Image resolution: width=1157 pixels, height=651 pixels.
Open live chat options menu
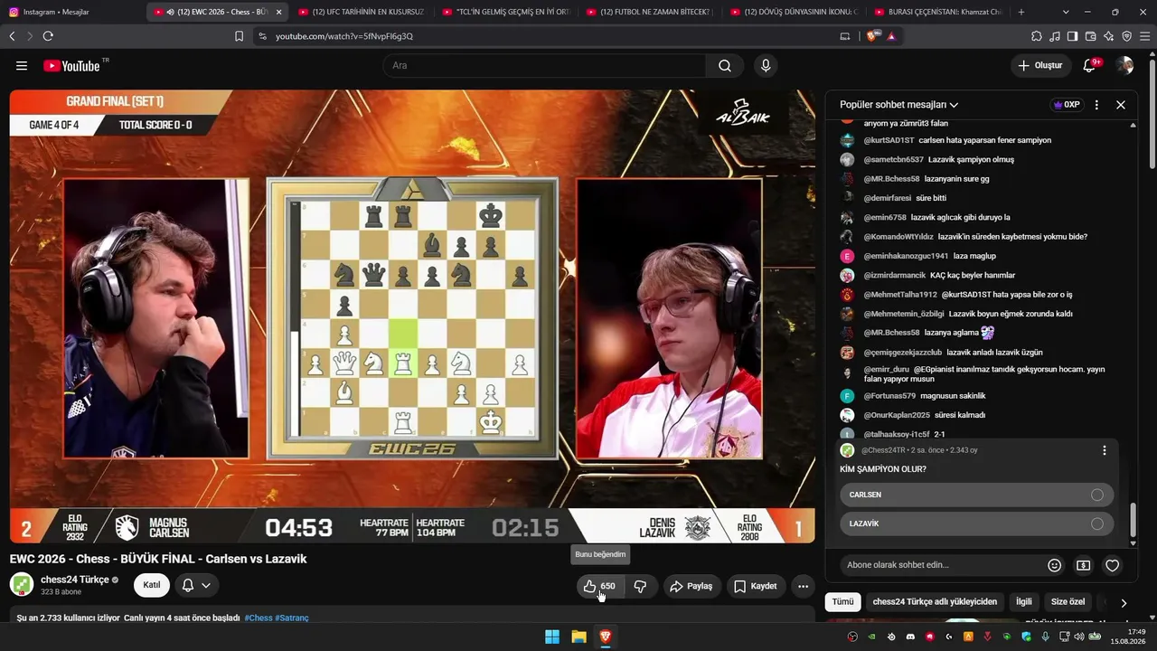point(1096,105)
